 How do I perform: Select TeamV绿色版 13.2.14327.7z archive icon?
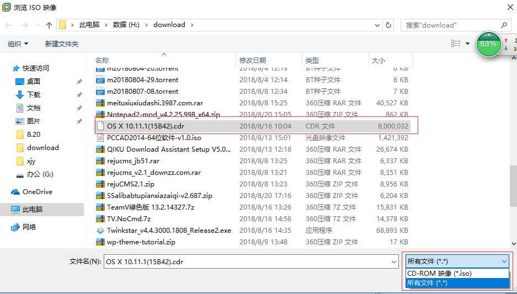(100, 207)
